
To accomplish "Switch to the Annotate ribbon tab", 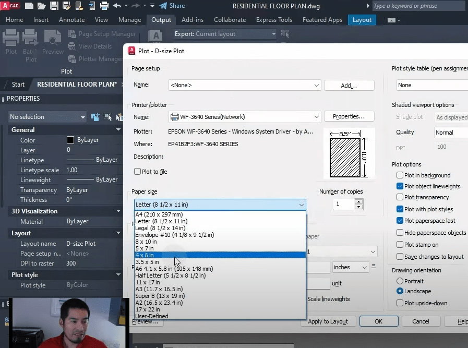I will [x=71, y=20].
